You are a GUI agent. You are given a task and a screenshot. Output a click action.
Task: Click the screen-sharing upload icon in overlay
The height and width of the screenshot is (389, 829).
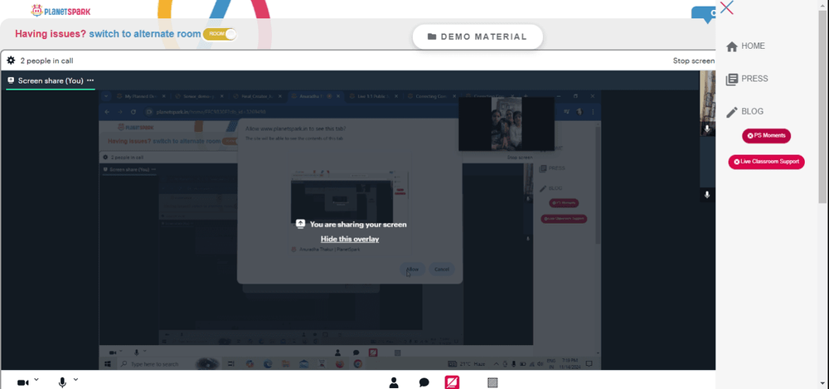click(300, 224)
